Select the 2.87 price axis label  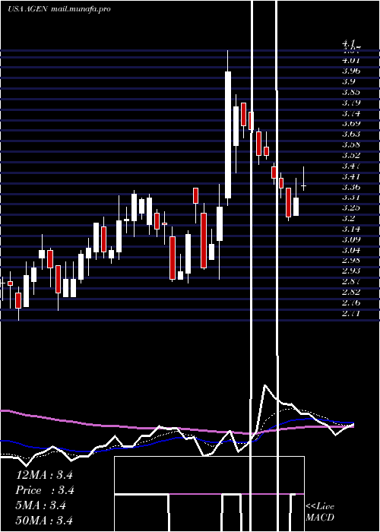[351, 282]
